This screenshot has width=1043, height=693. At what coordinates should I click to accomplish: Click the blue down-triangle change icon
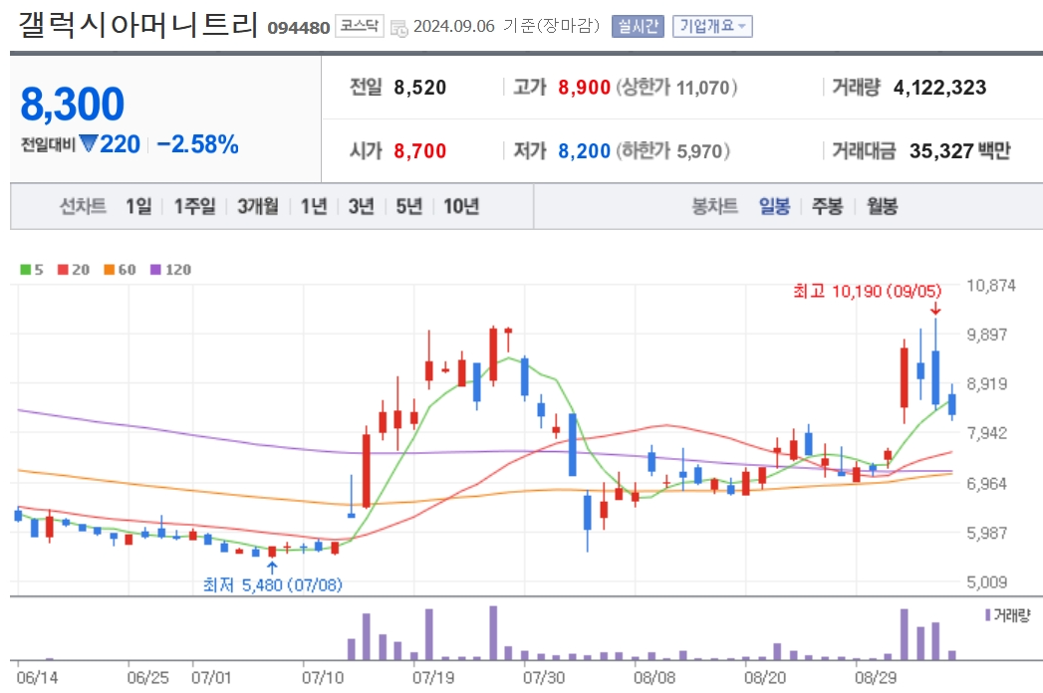pyautogui.click(x=89, y=143)
